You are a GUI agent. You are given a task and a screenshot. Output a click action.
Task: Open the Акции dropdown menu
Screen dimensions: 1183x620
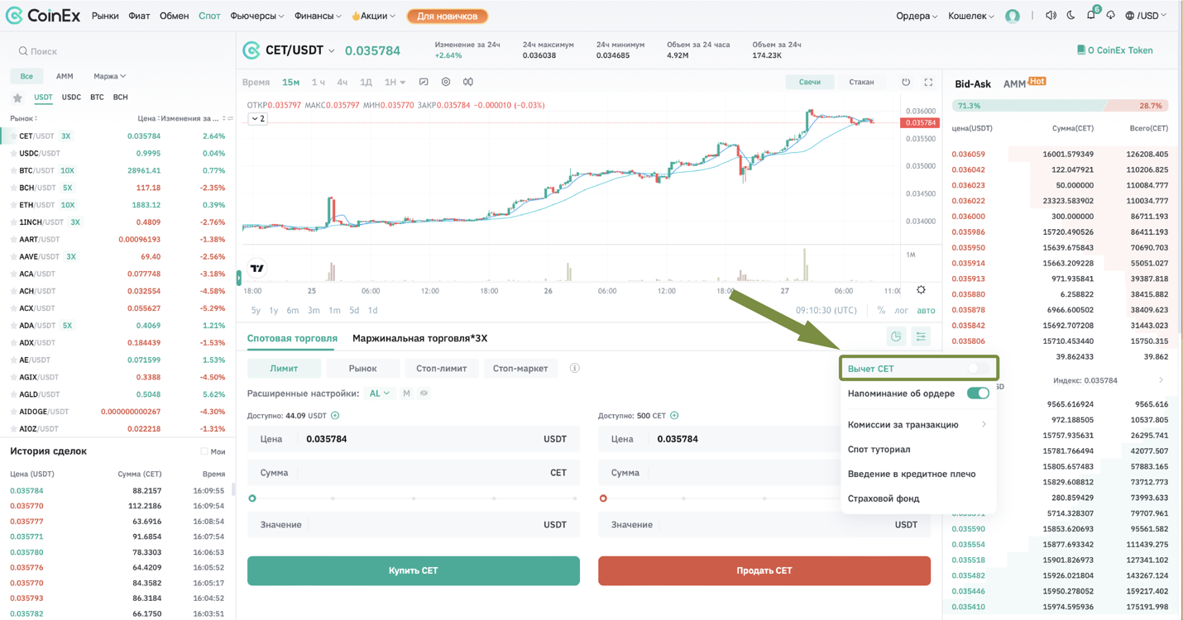(373, 16)
